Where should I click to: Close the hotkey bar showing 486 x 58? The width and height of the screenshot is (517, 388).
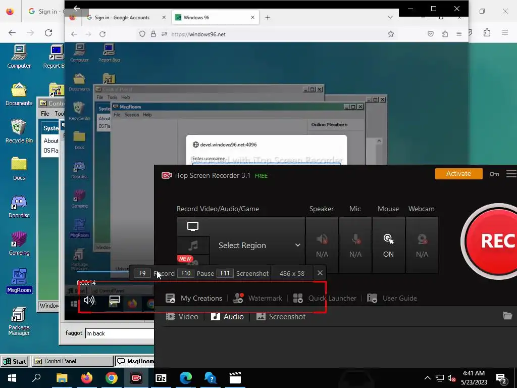320,273
